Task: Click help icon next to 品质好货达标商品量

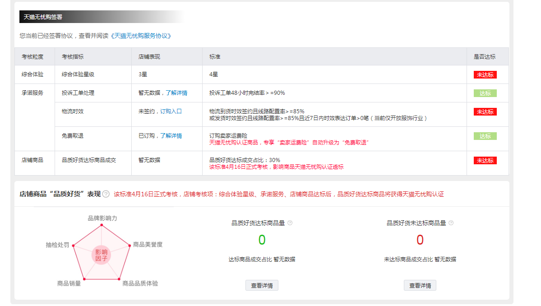Action: click(290, 223)
